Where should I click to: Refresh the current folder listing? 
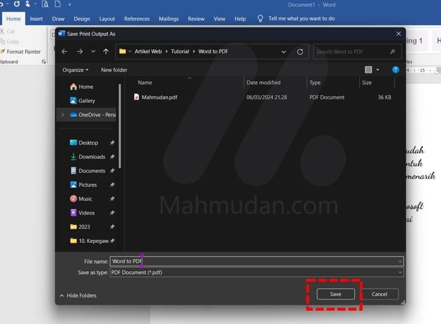[300, 52]
